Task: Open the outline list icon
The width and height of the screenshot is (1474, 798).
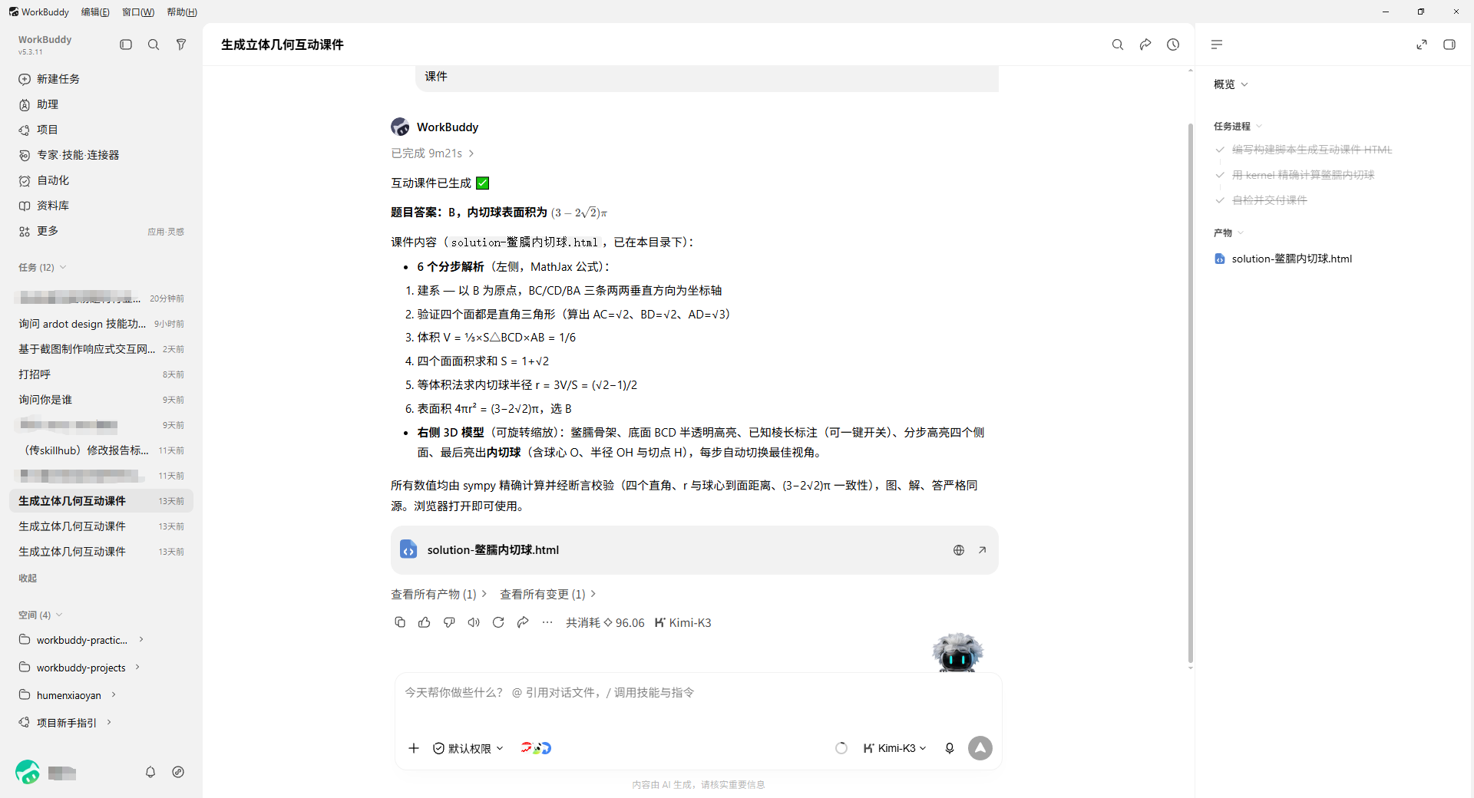Action: 1217,45
